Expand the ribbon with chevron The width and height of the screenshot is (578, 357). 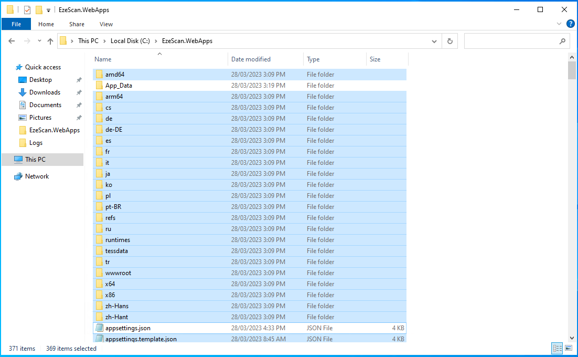[x=559, y=24]
